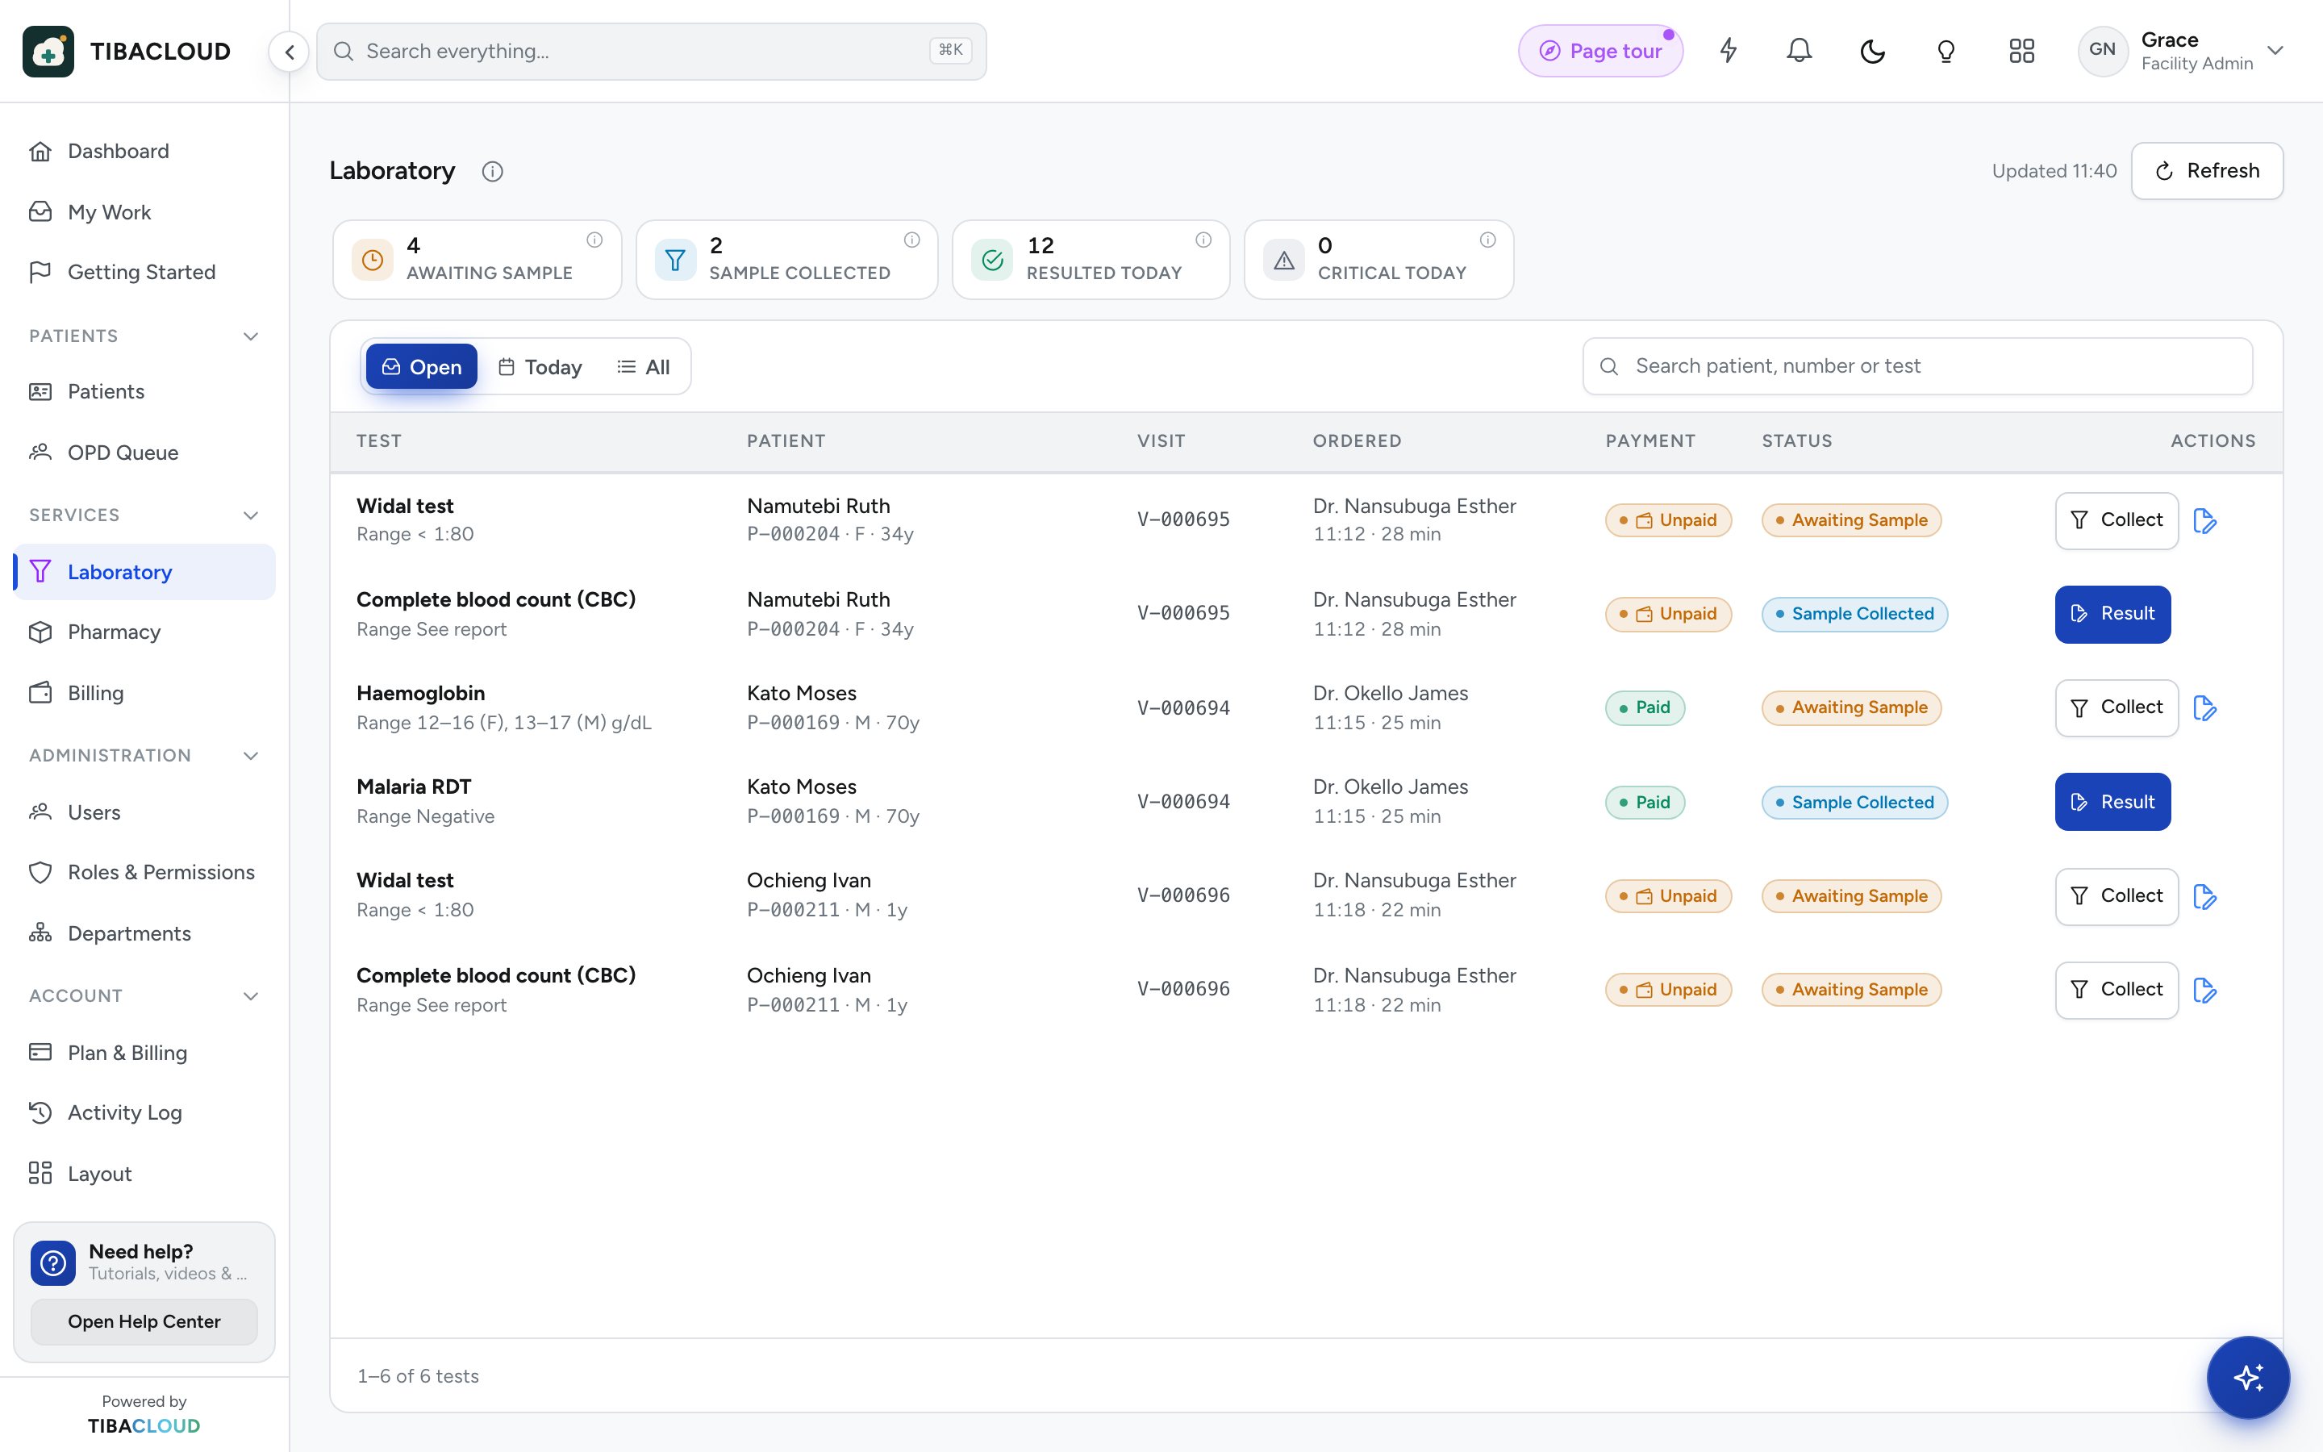Screen dimensions: 2323x1452
Task: Click info icon on Awaiting Sample card
Action: pyautogui.click(x=595, y=240)
